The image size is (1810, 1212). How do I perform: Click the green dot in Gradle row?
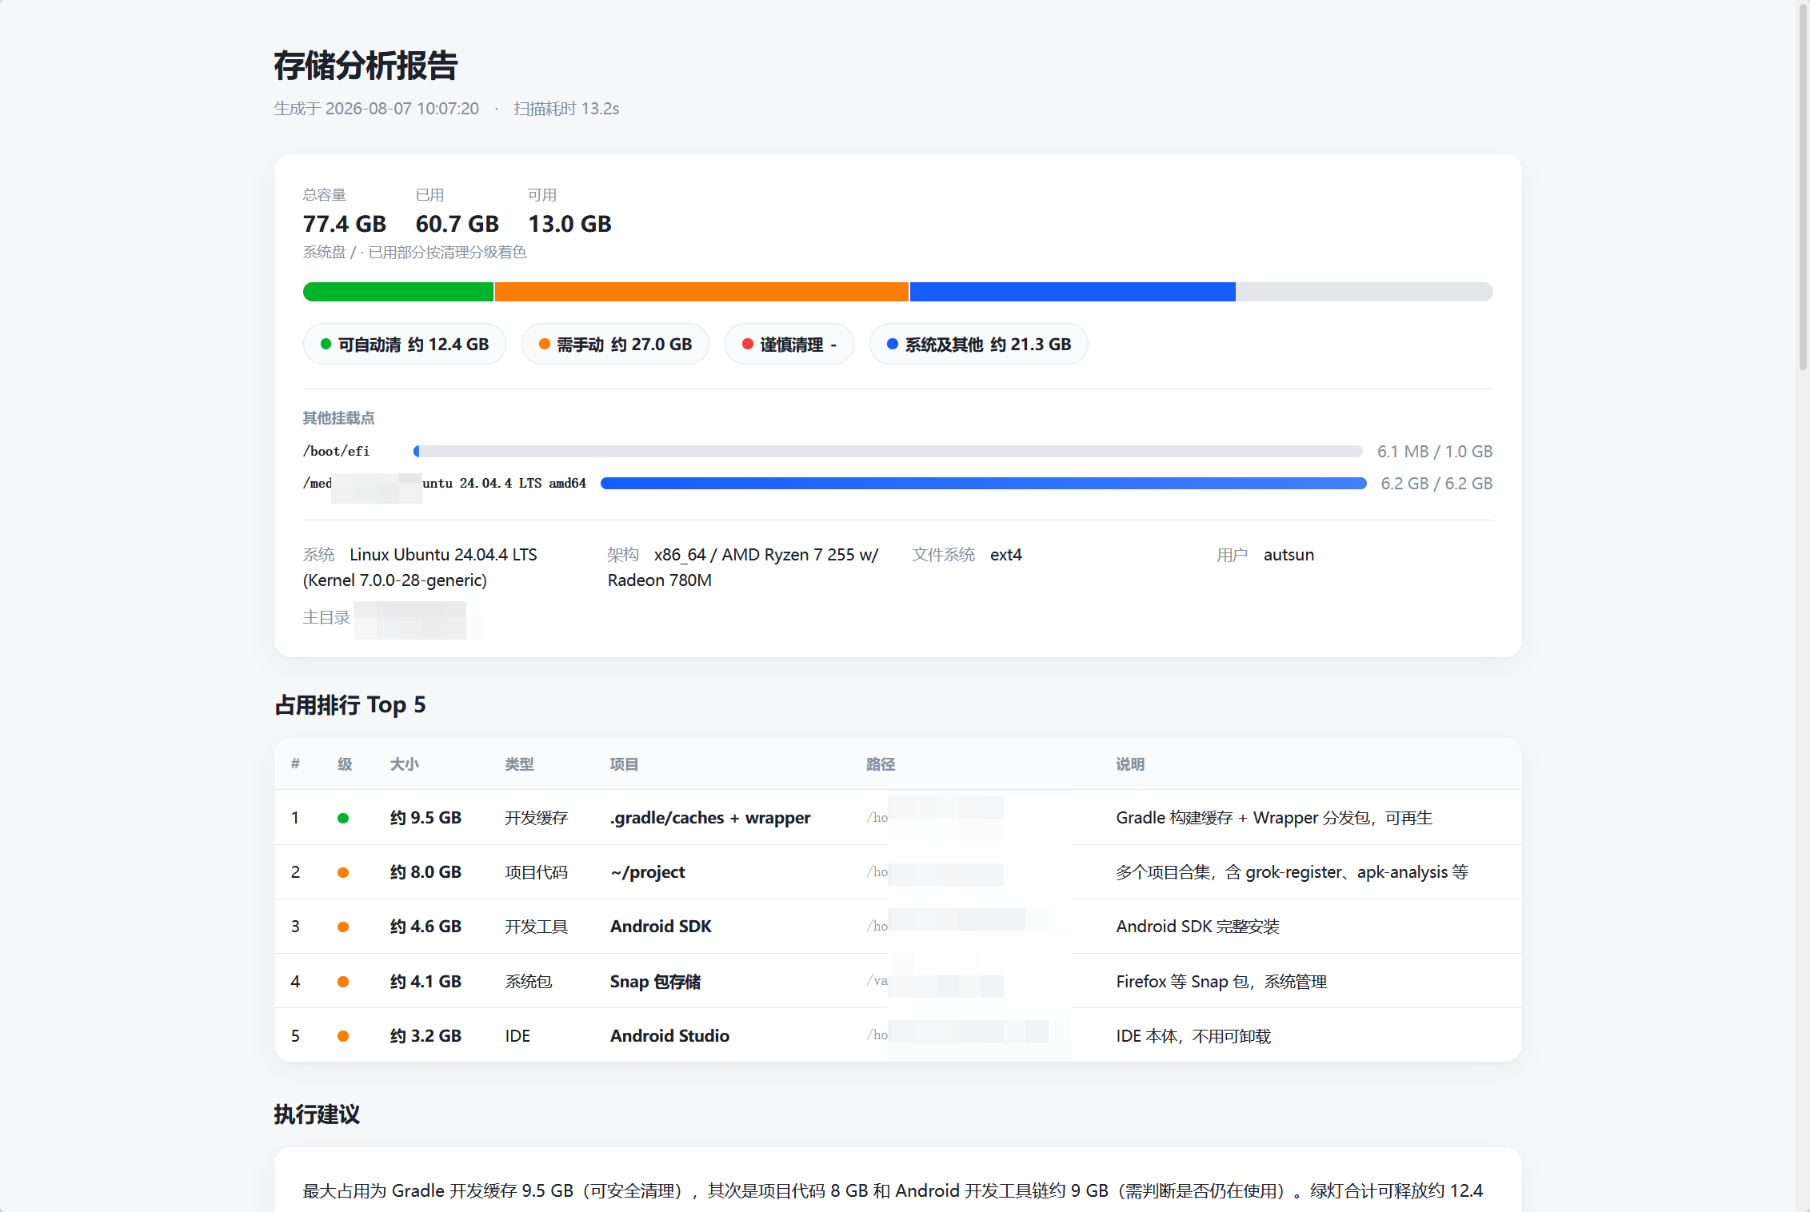click(343, 818)
